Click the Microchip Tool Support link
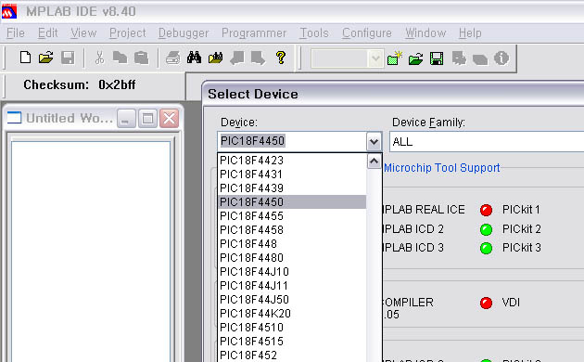The image size is (584, 362). coord(442,168)
